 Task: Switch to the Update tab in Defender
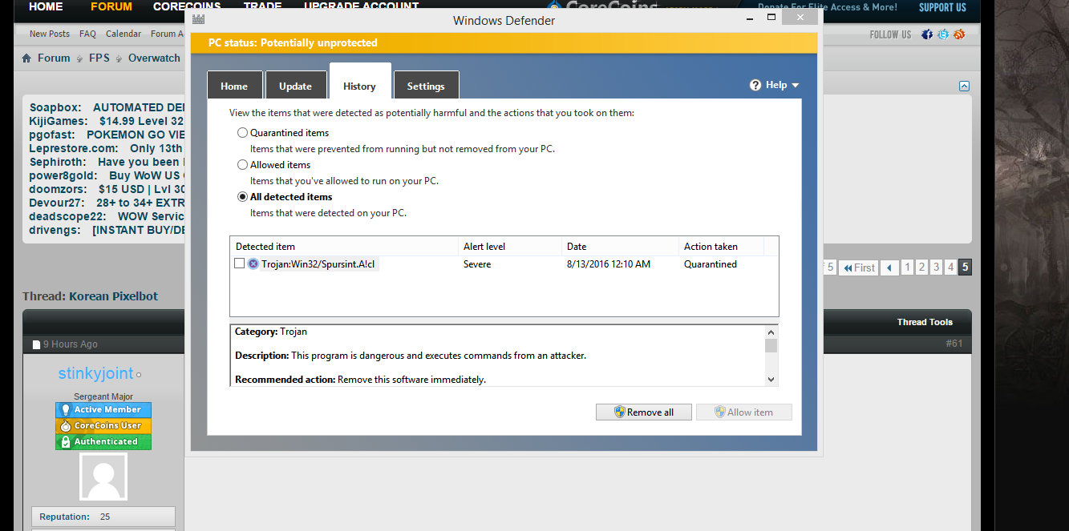295,86
